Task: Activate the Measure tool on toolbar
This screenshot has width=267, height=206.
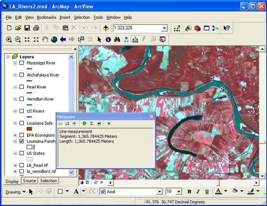Action: click(135, 39)
